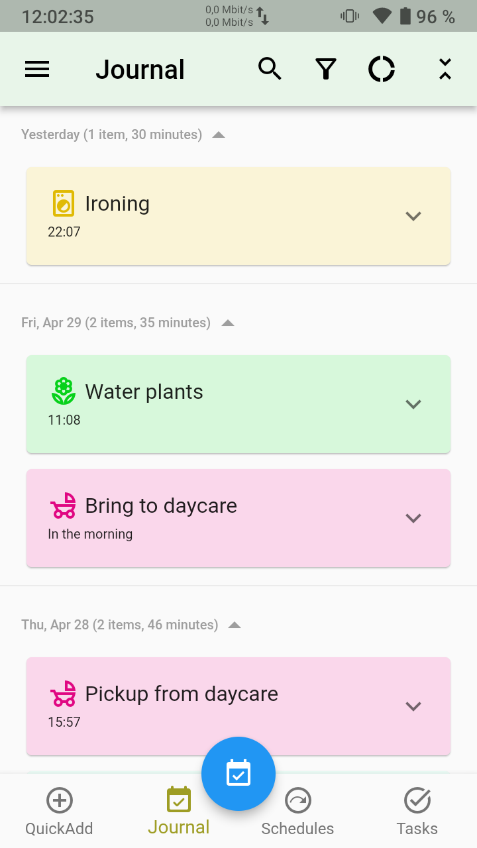The height and width of the screenshot is (848, 477).
Task: Collapse the Yesterday section
Action: coord(219,135)
